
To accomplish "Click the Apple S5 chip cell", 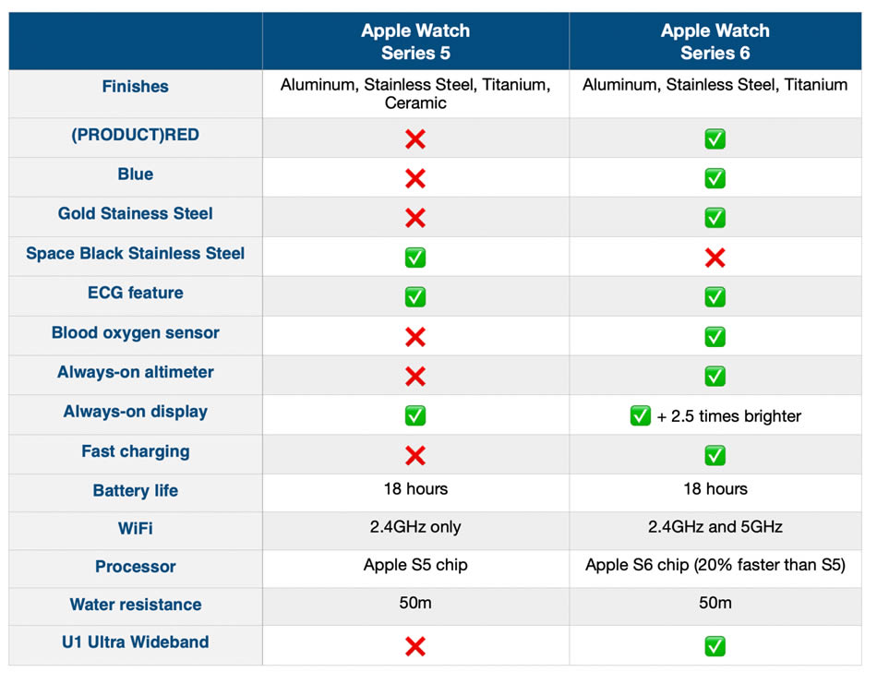I will (x=415, y=565).
